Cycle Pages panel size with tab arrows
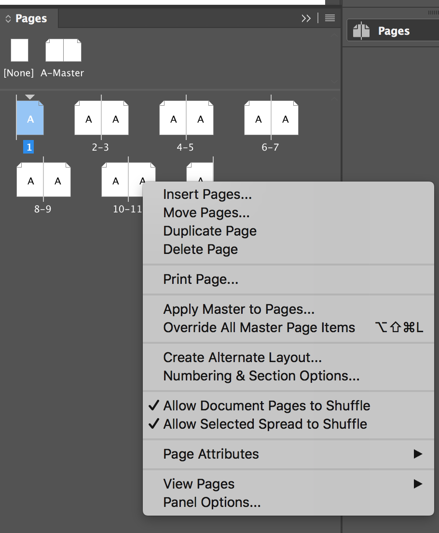This screenshot has width=439, height=533. [8, 19]
